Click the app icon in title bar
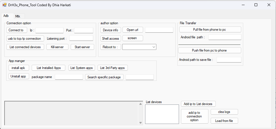 (x=5, y=5)
